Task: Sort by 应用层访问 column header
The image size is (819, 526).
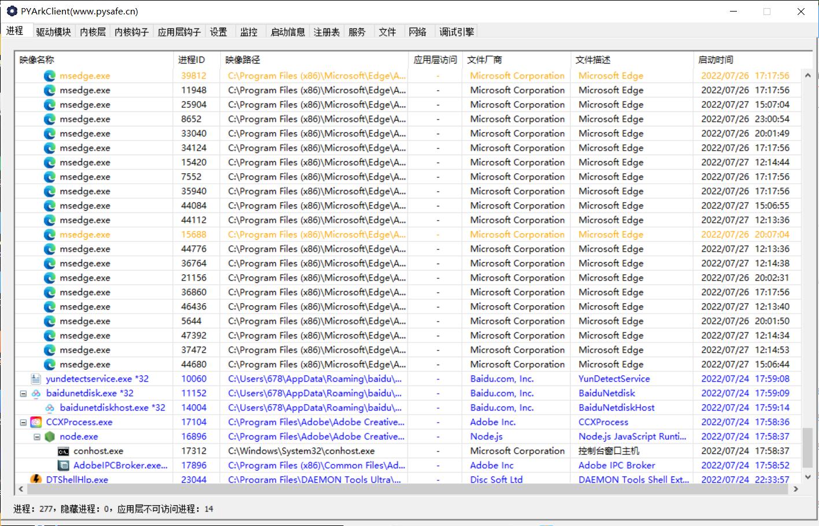Action: click(436, 59)
